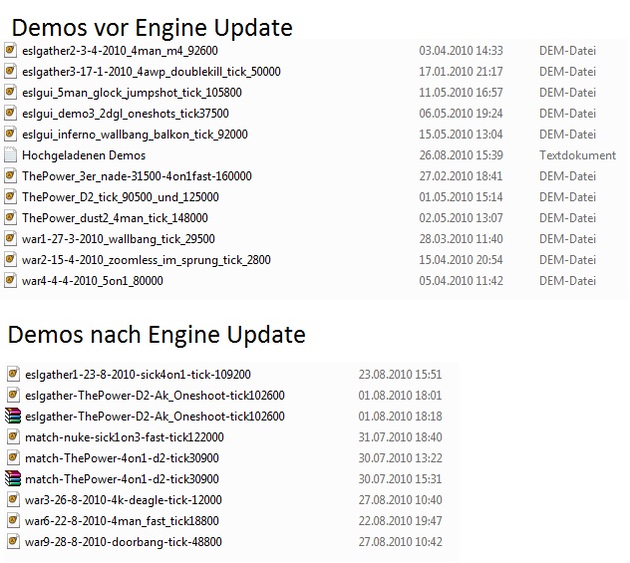Click the icon of eslgui_inferno_wallbang_balkon_tick_92000

click(10, 134)
